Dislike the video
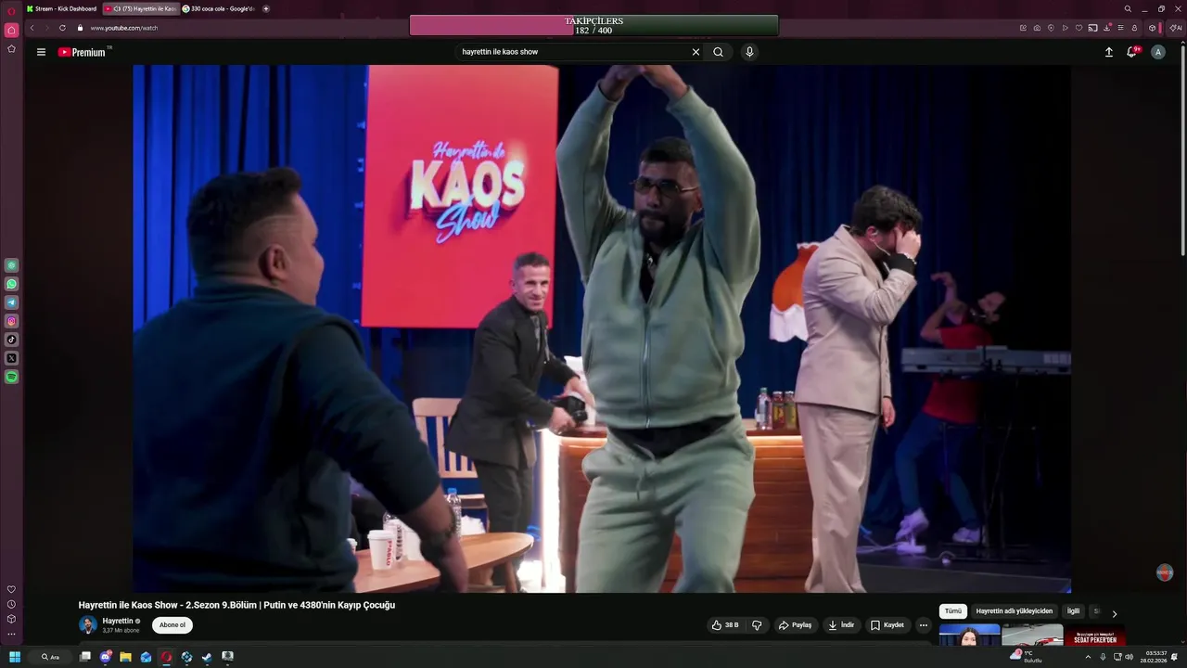 (757, 625)
